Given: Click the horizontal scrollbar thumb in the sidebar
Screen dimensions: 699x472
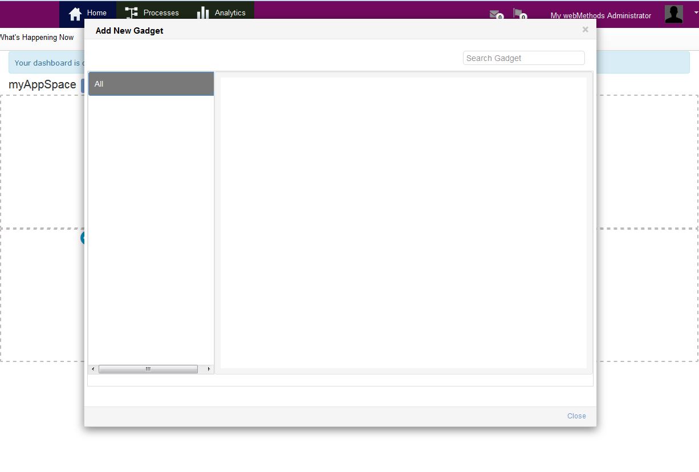Looking at the screenshot, I should (x=148, y=369).
